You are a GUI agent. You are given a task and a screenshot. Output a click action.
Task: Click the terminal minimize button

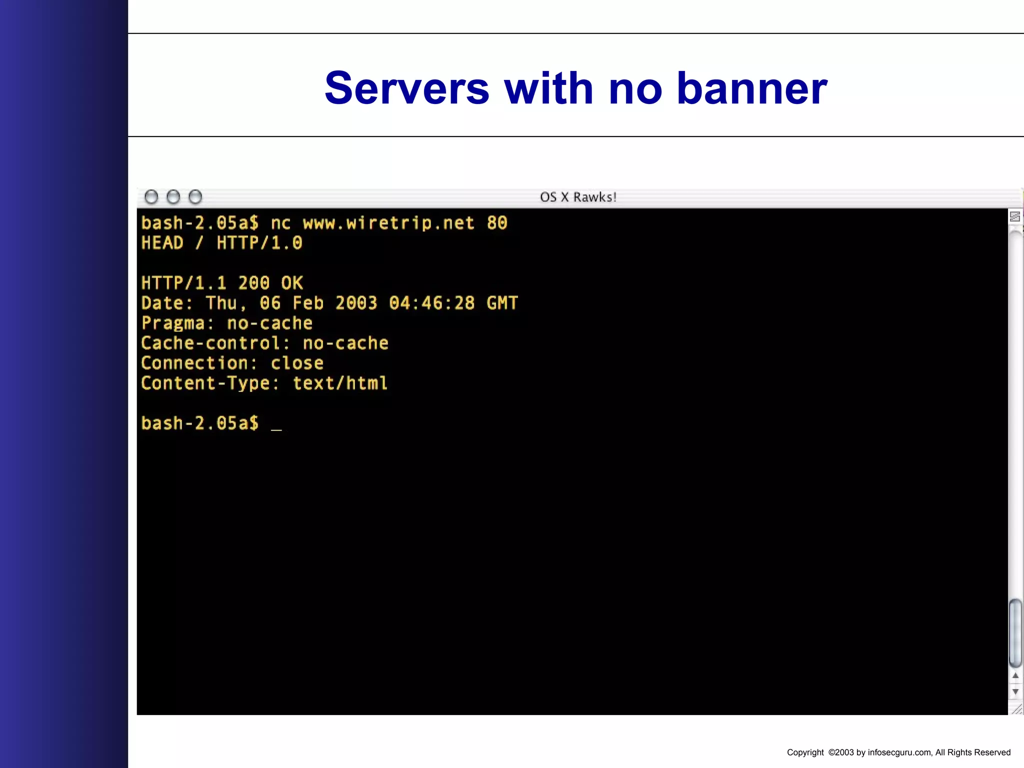click(x=173, y=197)
